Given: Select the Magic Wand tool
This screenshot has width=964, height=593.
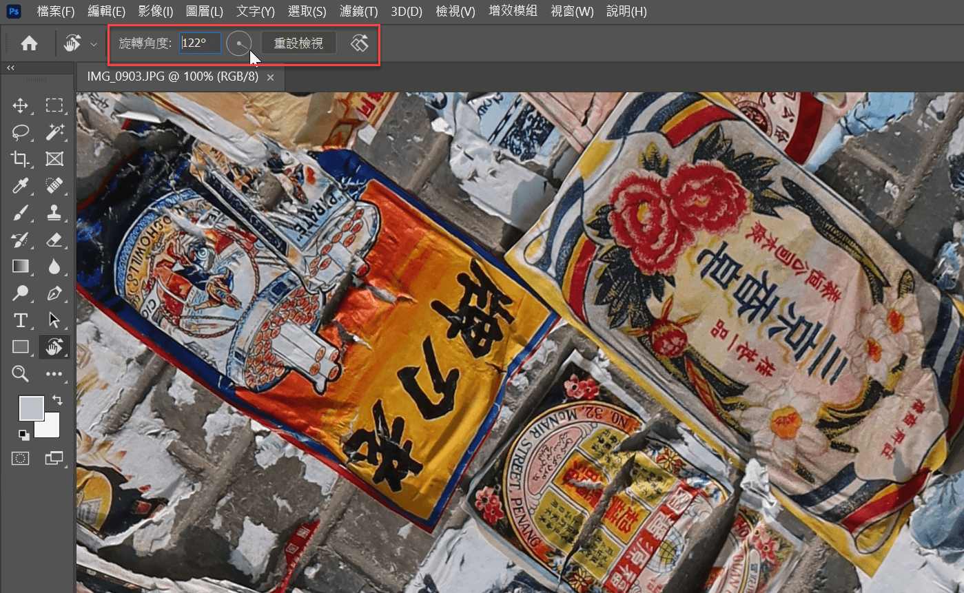Looking at the screenshot, I should click(x=54, y=132).
